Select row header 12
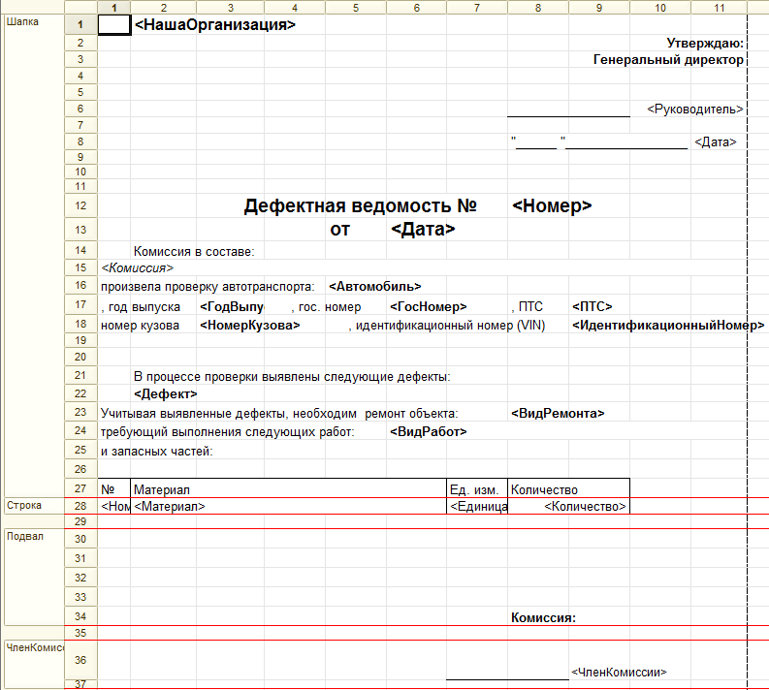The height and width of the screenshot is (690, 769). tap(80, 205)
